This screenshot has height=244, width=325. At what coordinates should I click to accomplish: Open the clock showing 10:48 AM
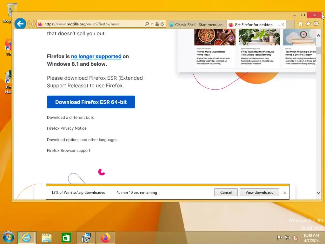311,238
